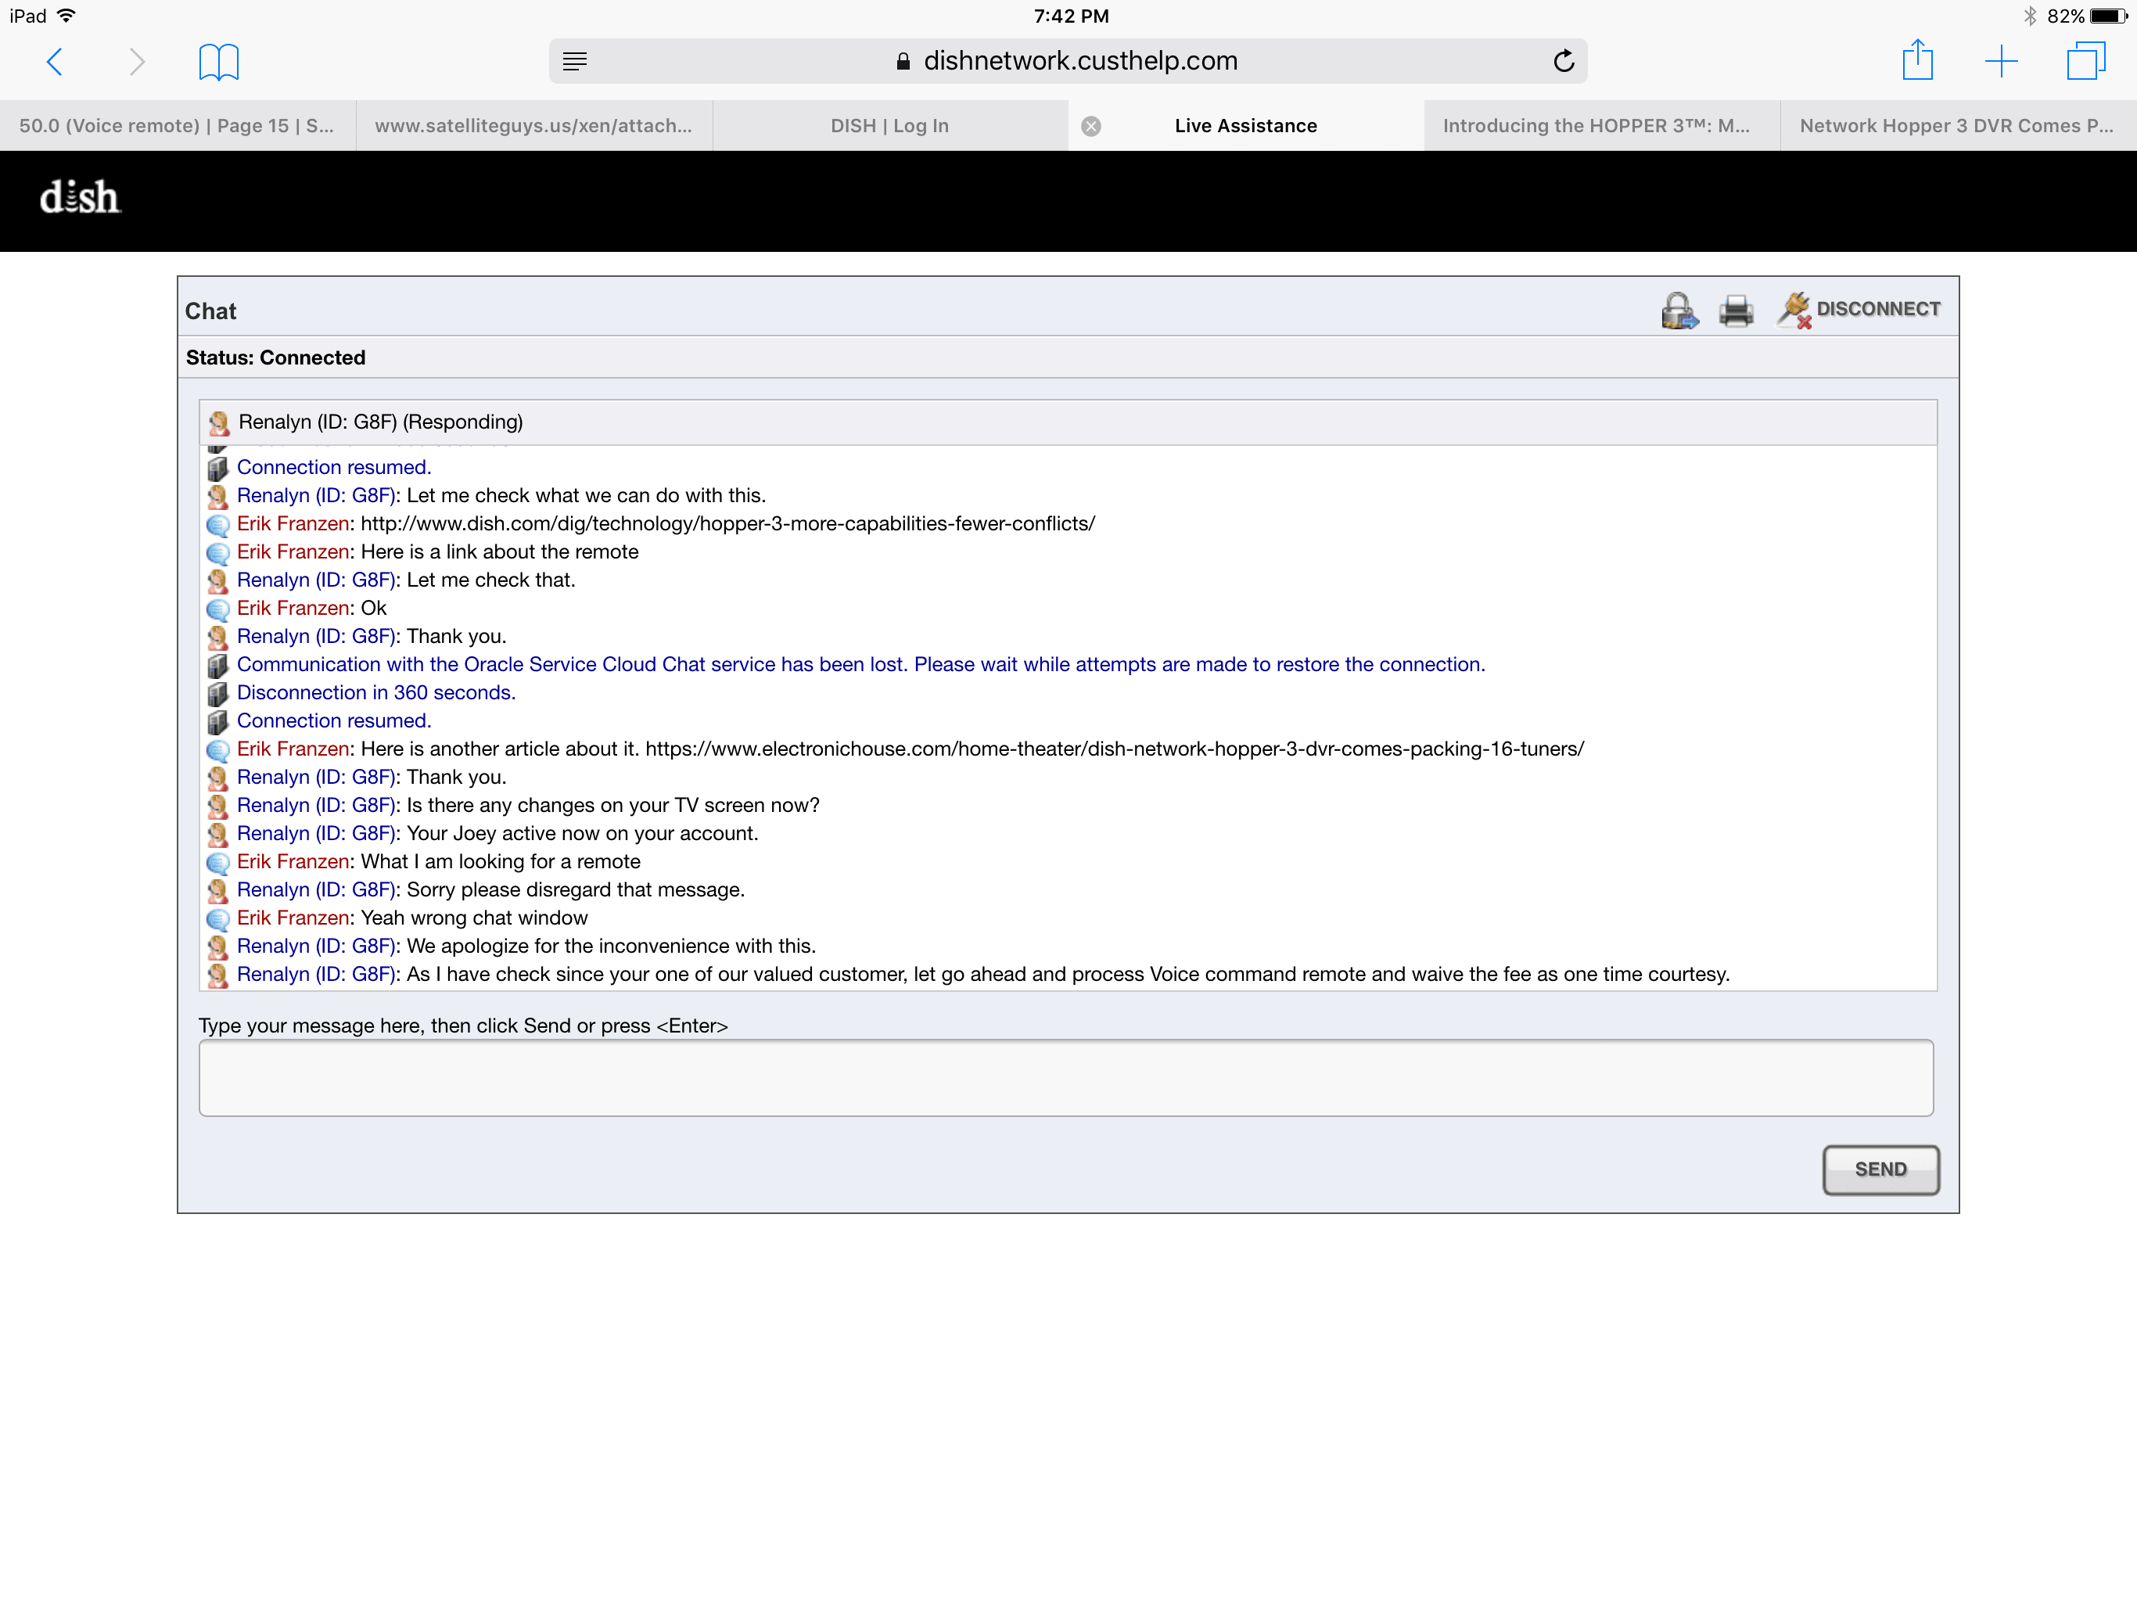Click the SEND button

[x=1880, y=1169]
